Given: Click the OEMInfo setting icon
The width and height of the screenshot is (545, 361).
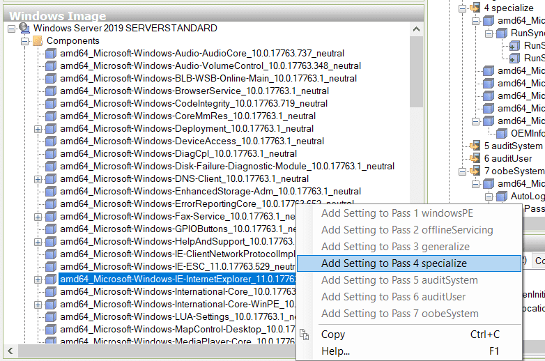Looking at the screenshot, I should pos(502,133).
